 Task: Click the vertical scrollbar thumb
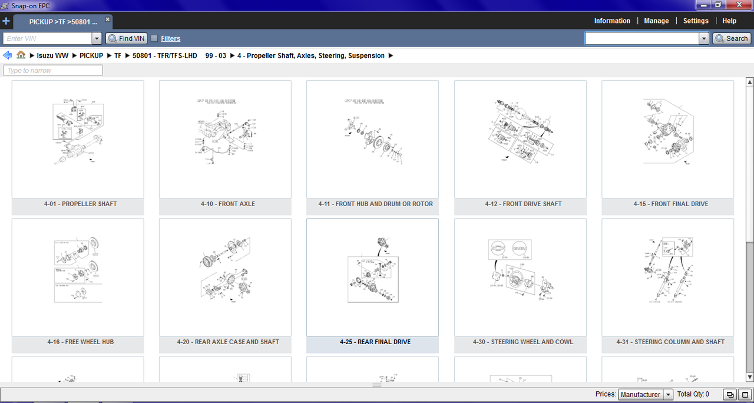(749, 164)
